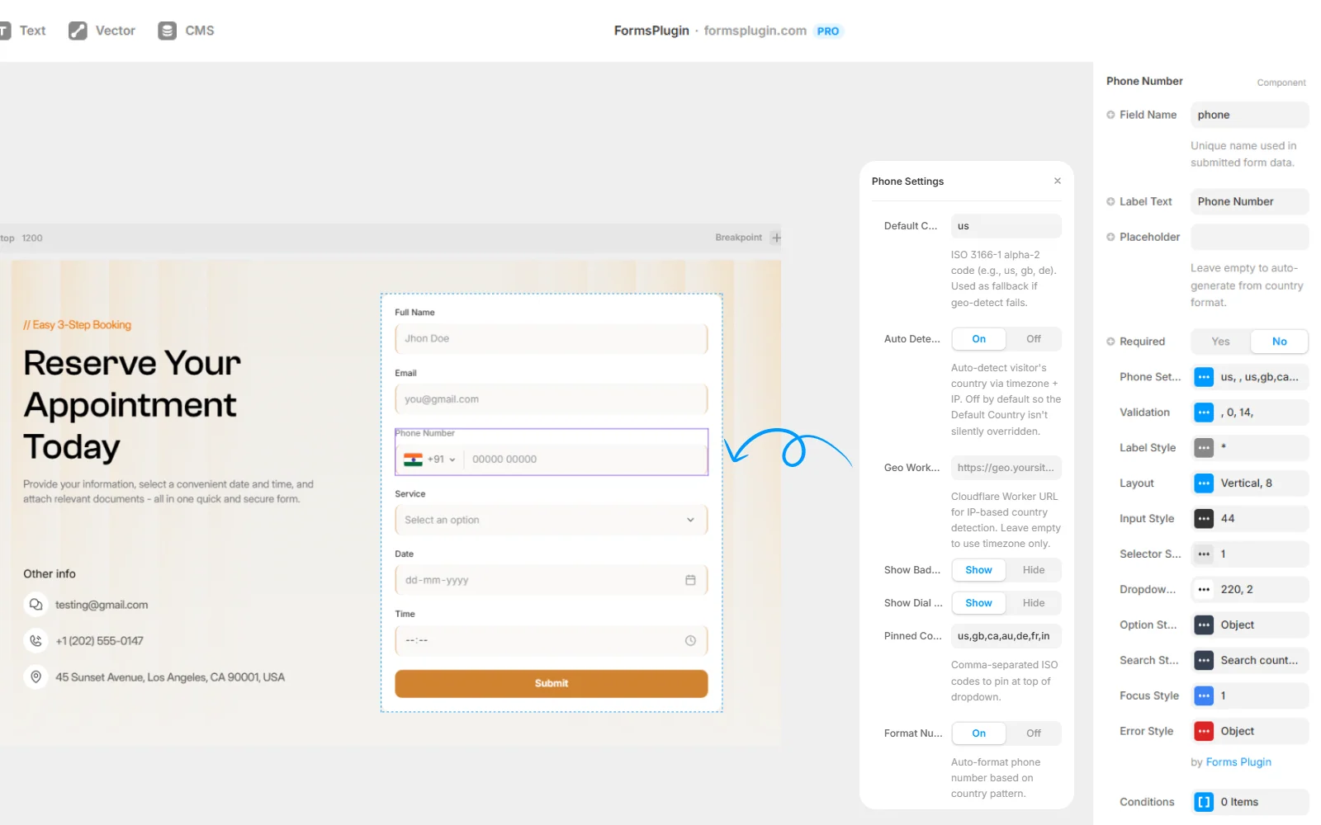Set Required to Yes
The image size is (1321, 825).
pos(1219,341)
